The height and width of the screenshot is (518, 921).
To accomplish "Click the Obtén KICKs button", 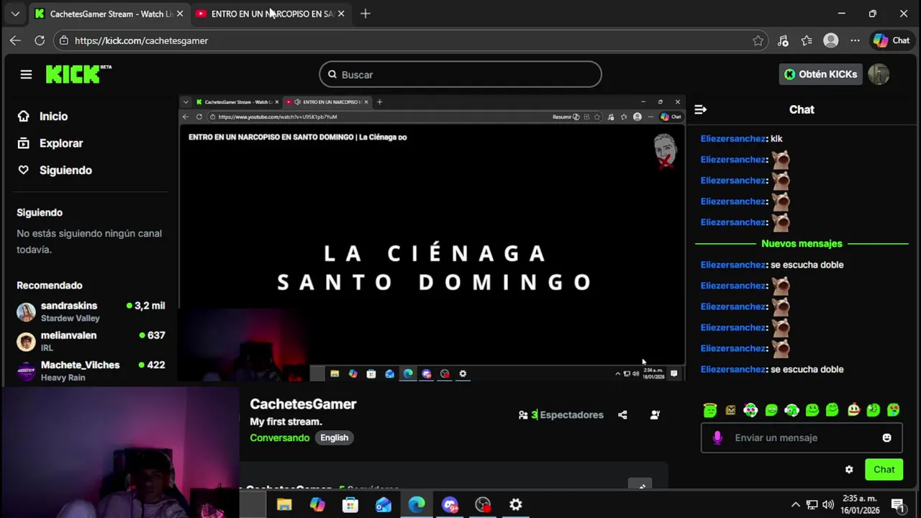I will 820,74.
